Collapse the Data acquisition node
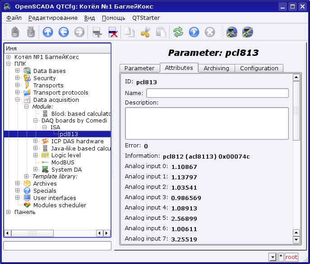 17,100
